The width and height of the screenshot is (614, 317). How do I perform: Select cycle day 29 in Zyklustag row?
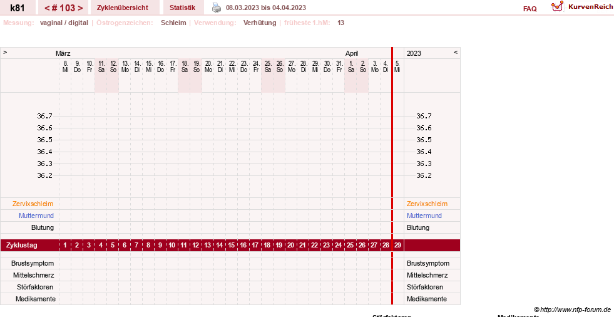(x=398, y=246)
